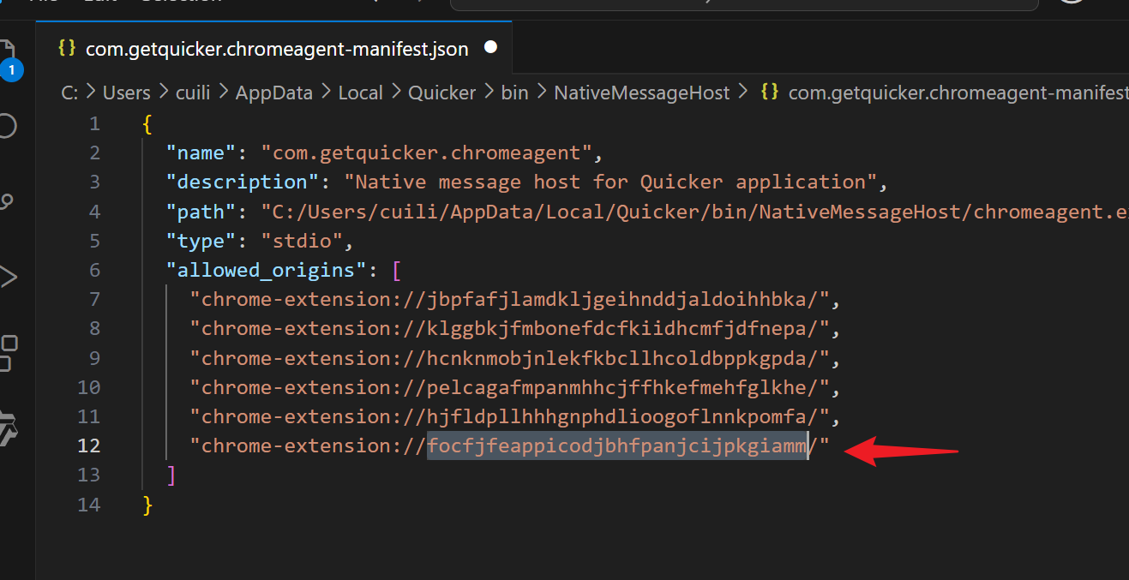1129x580 pixels.
Task: Click the jbpfafjlamdkljgeihnddjaldoihhbka extension origin
Action: (510, 300)
